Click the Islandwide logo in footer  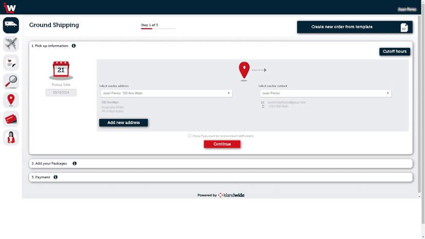tap(231, 195)
